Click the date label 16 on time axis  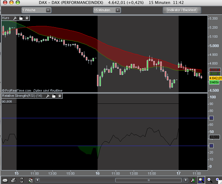click(x=97, y=173)
